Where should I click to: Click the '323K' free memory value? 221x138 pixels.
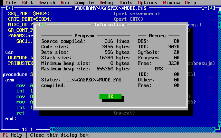[x=174, y=63]
